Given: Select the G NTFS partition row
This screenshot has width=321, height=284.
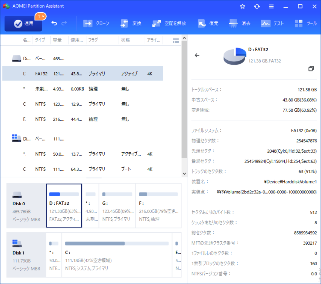Looking at the screenshot, I should [x=82, y=104].
